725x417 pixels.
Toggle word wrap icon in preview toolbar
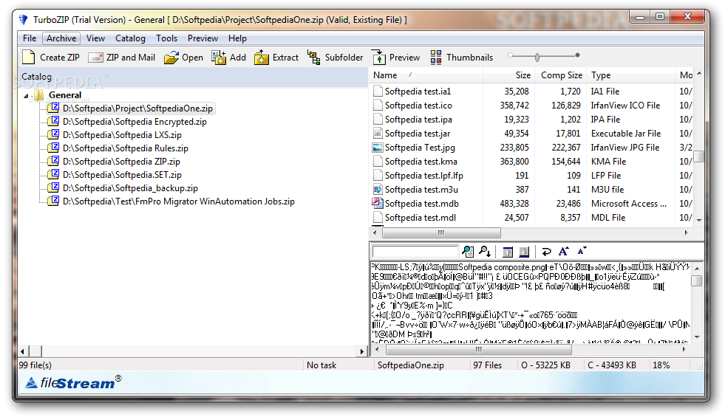coord(547,252)
